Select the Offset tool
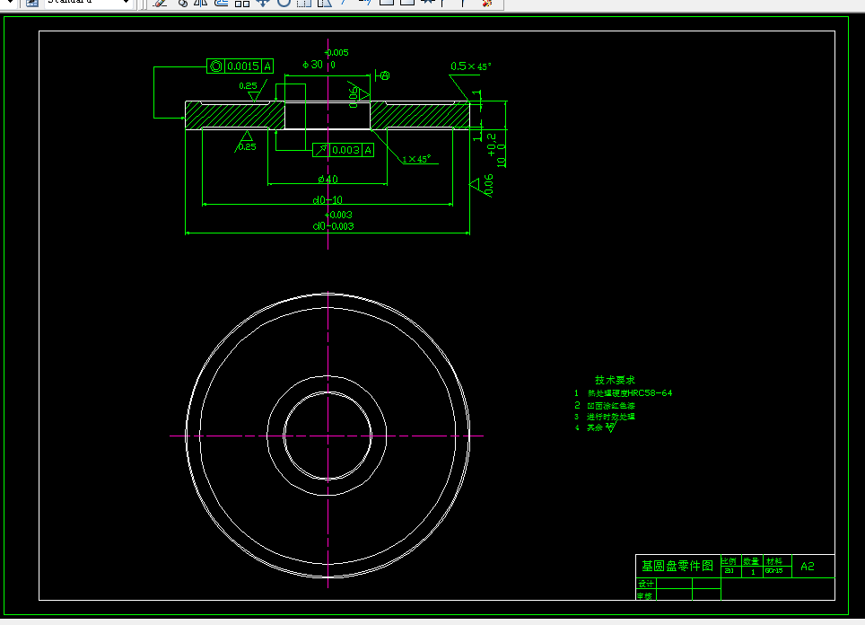The width and height of the screenshot is (865, 625). 222,3
